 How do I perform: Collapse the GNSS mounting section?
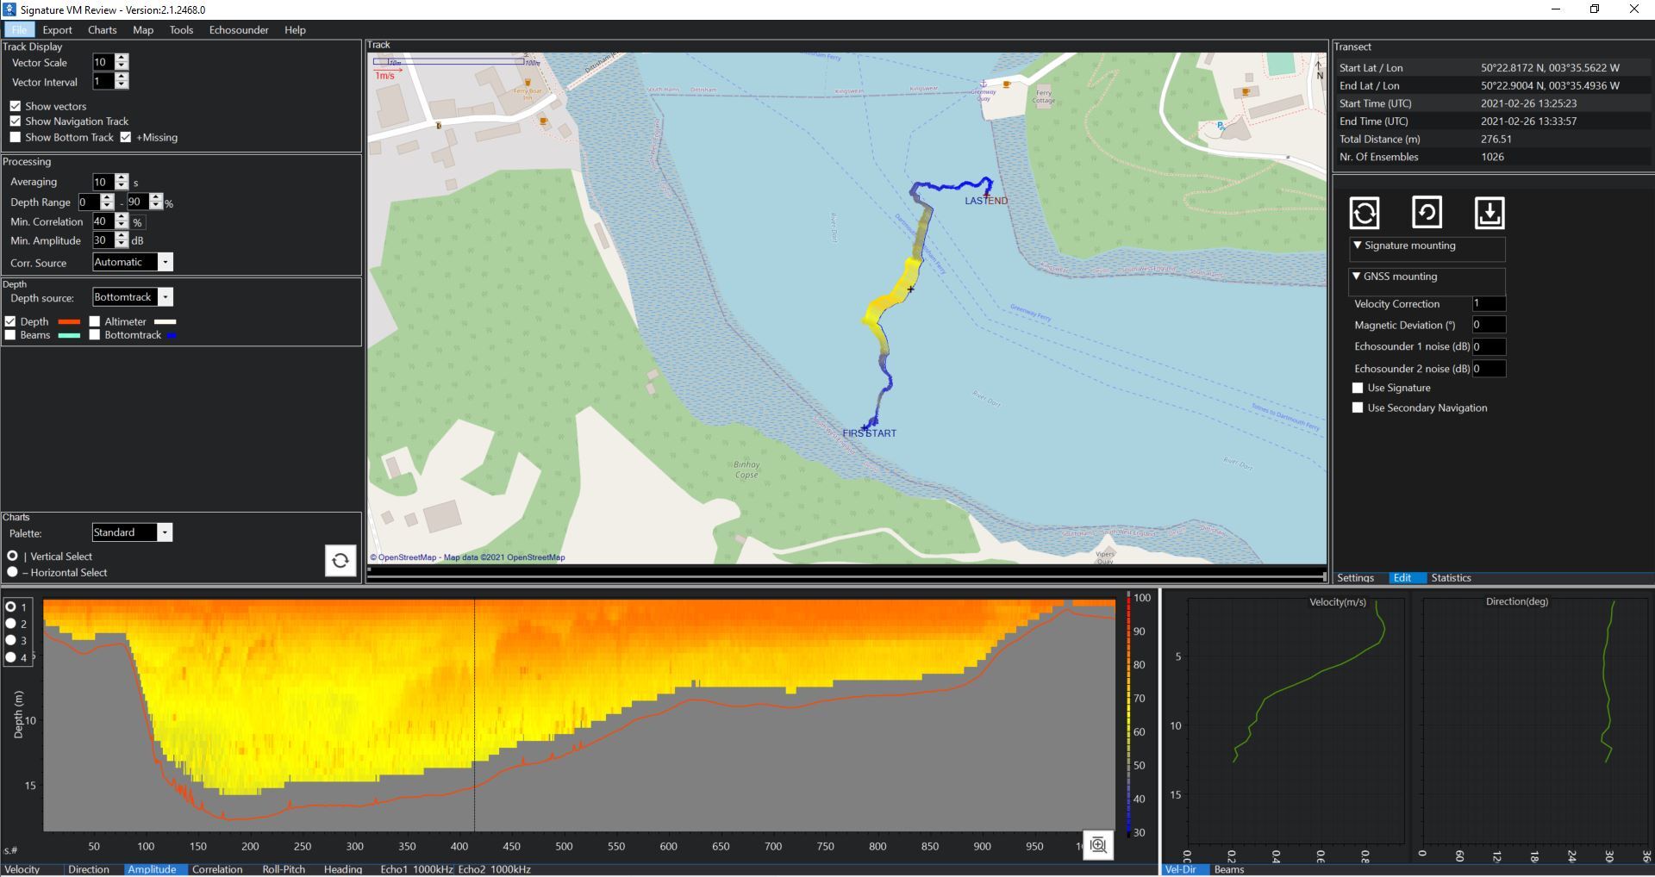1358,277
